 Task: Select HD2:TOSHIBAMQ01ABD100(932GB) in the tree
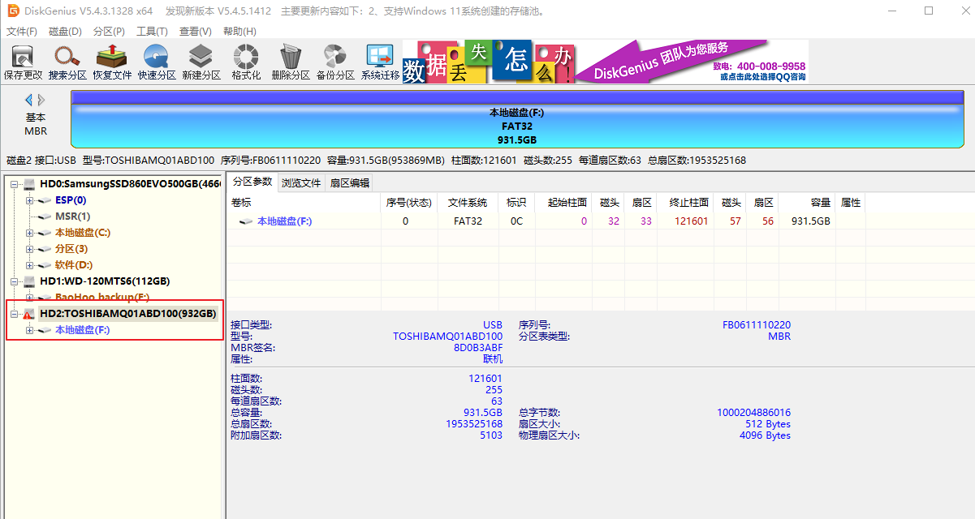(128, 314)
